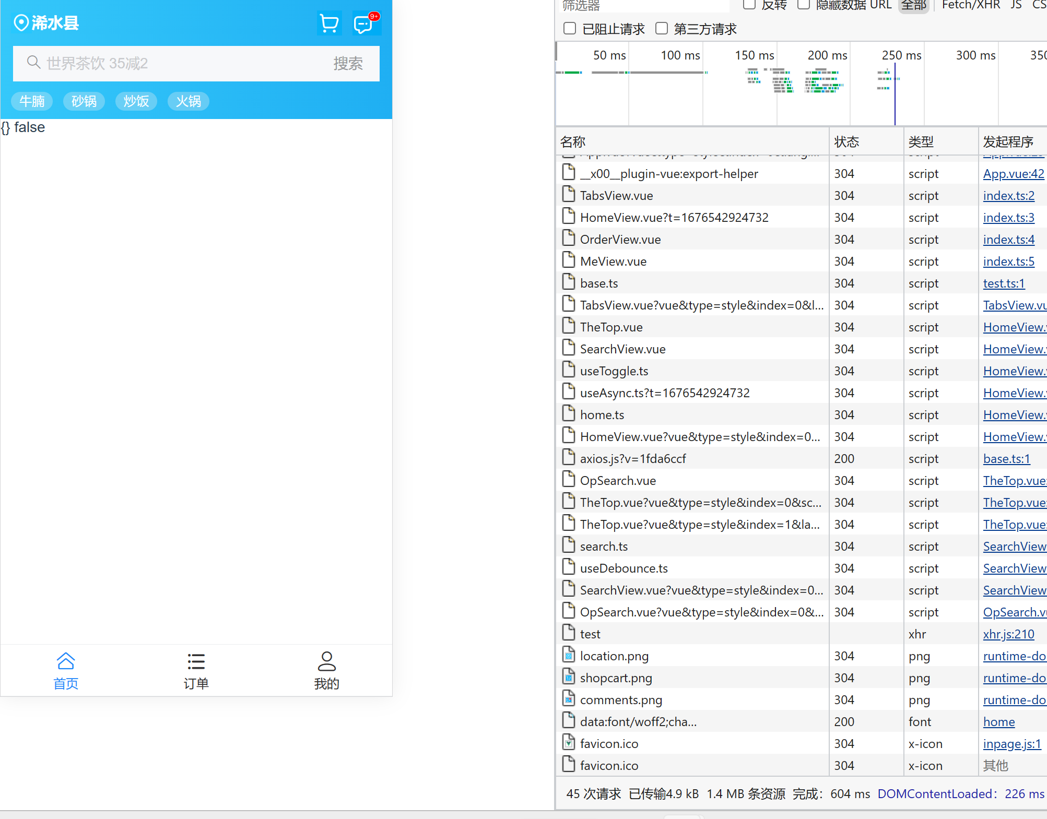Toggle the 隐藏数据 URL checkbox
The width and height of the screenshot is (1047, 819).
click(804, 4)
